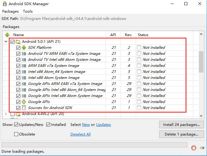Uncheck Android TV ARM EABI v7a System Image
This screenshot has width=207, height=156.
click(18, 54)
